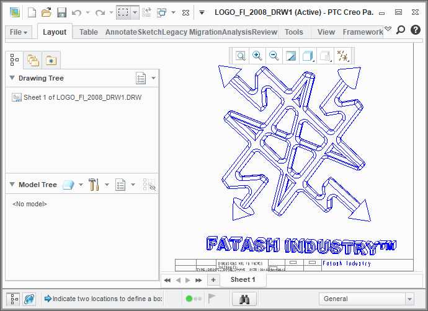428x311 pixels.
Task: Switch to the View tab
Action: tap(326, 32)
